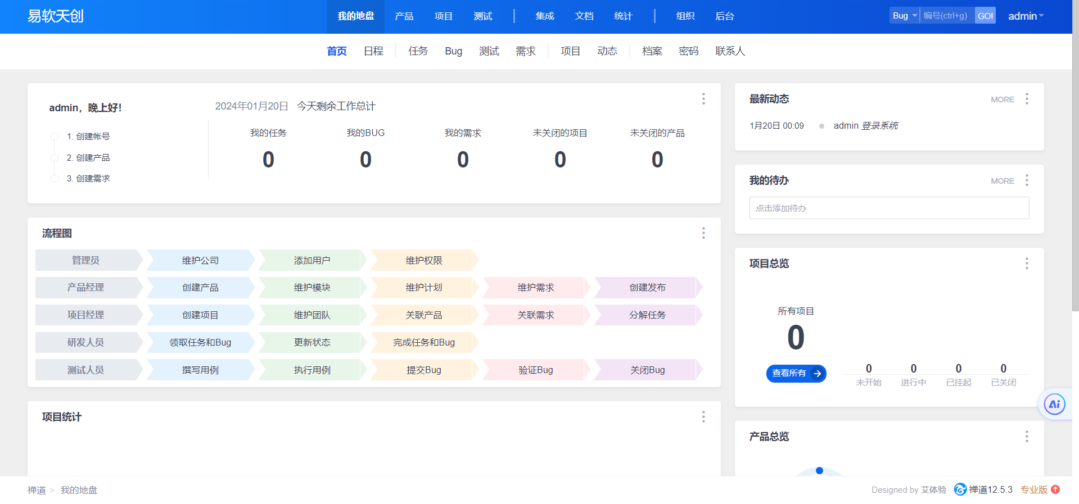The height and width of the screenshot is (504, 1079).
Task: Click the 艾体验 designer link
Action: (x=933, y=490)
